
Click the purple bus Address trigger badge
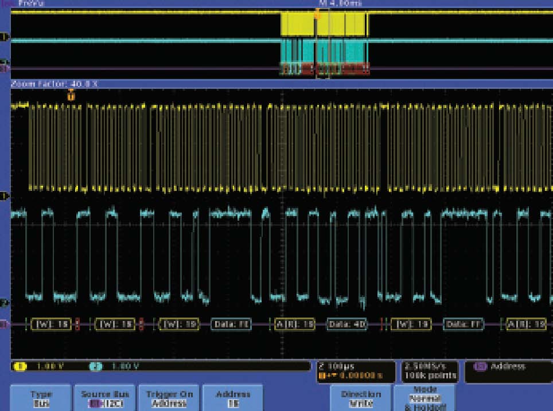[479, 366]
